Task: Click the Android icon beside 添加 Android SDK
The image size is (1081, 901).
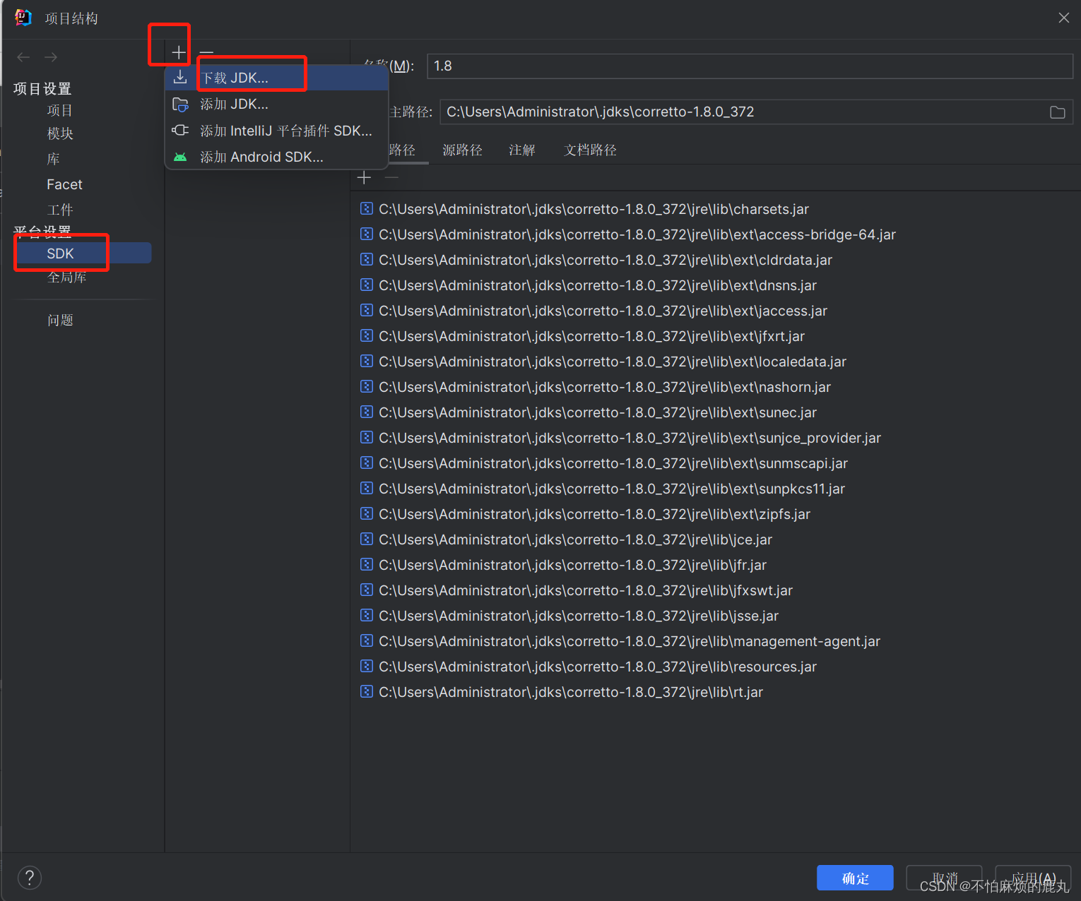Action: click(x=180, y=157)
